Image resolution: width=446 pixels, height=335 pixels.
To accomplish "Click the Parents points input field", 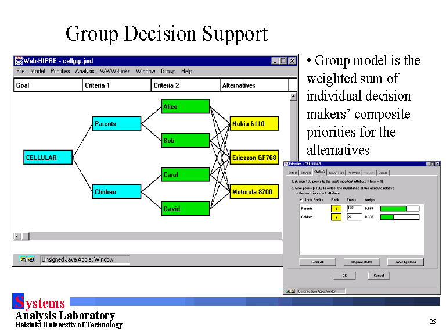I will coord(354,208).
